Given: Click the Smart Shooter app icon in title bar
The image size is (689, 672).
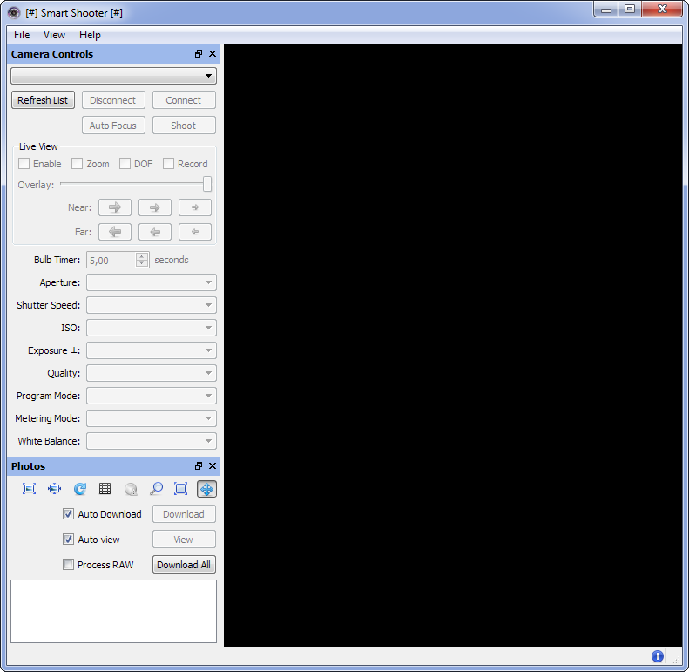Looking at the screenshot, I should 14,13.
